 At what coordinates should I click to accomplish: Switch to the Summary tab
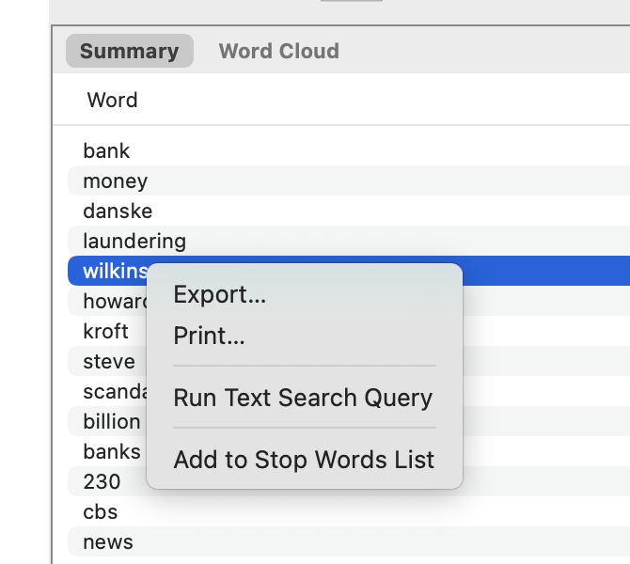pos(129,51)
